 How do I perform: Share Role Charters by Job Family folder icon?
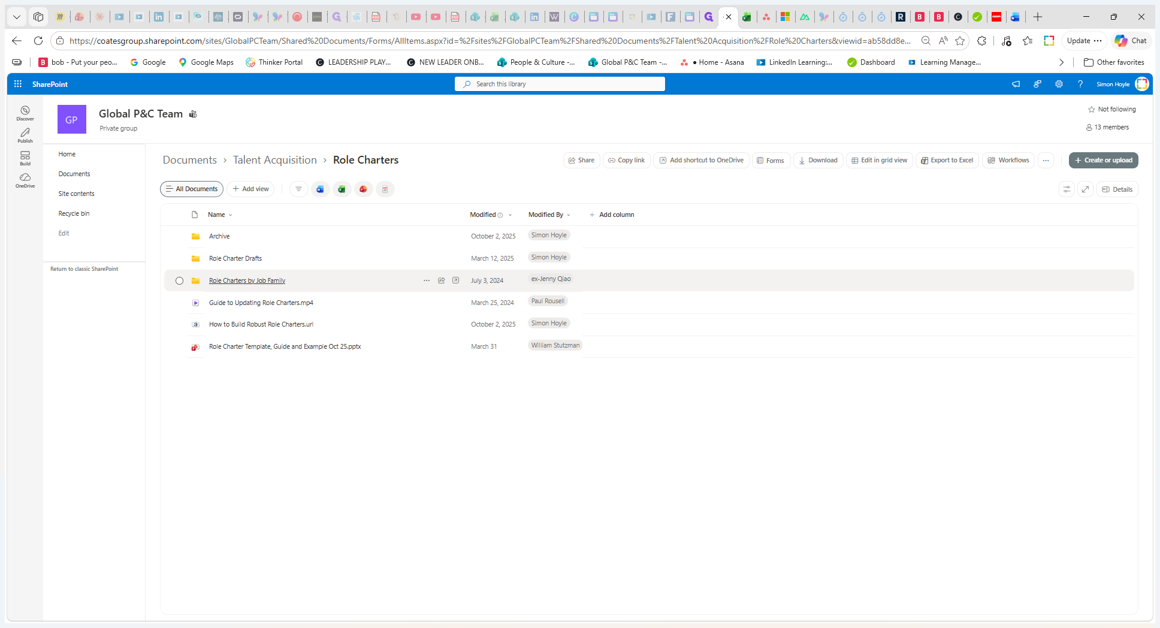point(442,280)
